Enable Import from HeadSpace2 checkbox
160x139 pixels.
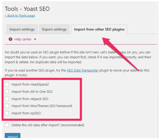tap(7, 84)
